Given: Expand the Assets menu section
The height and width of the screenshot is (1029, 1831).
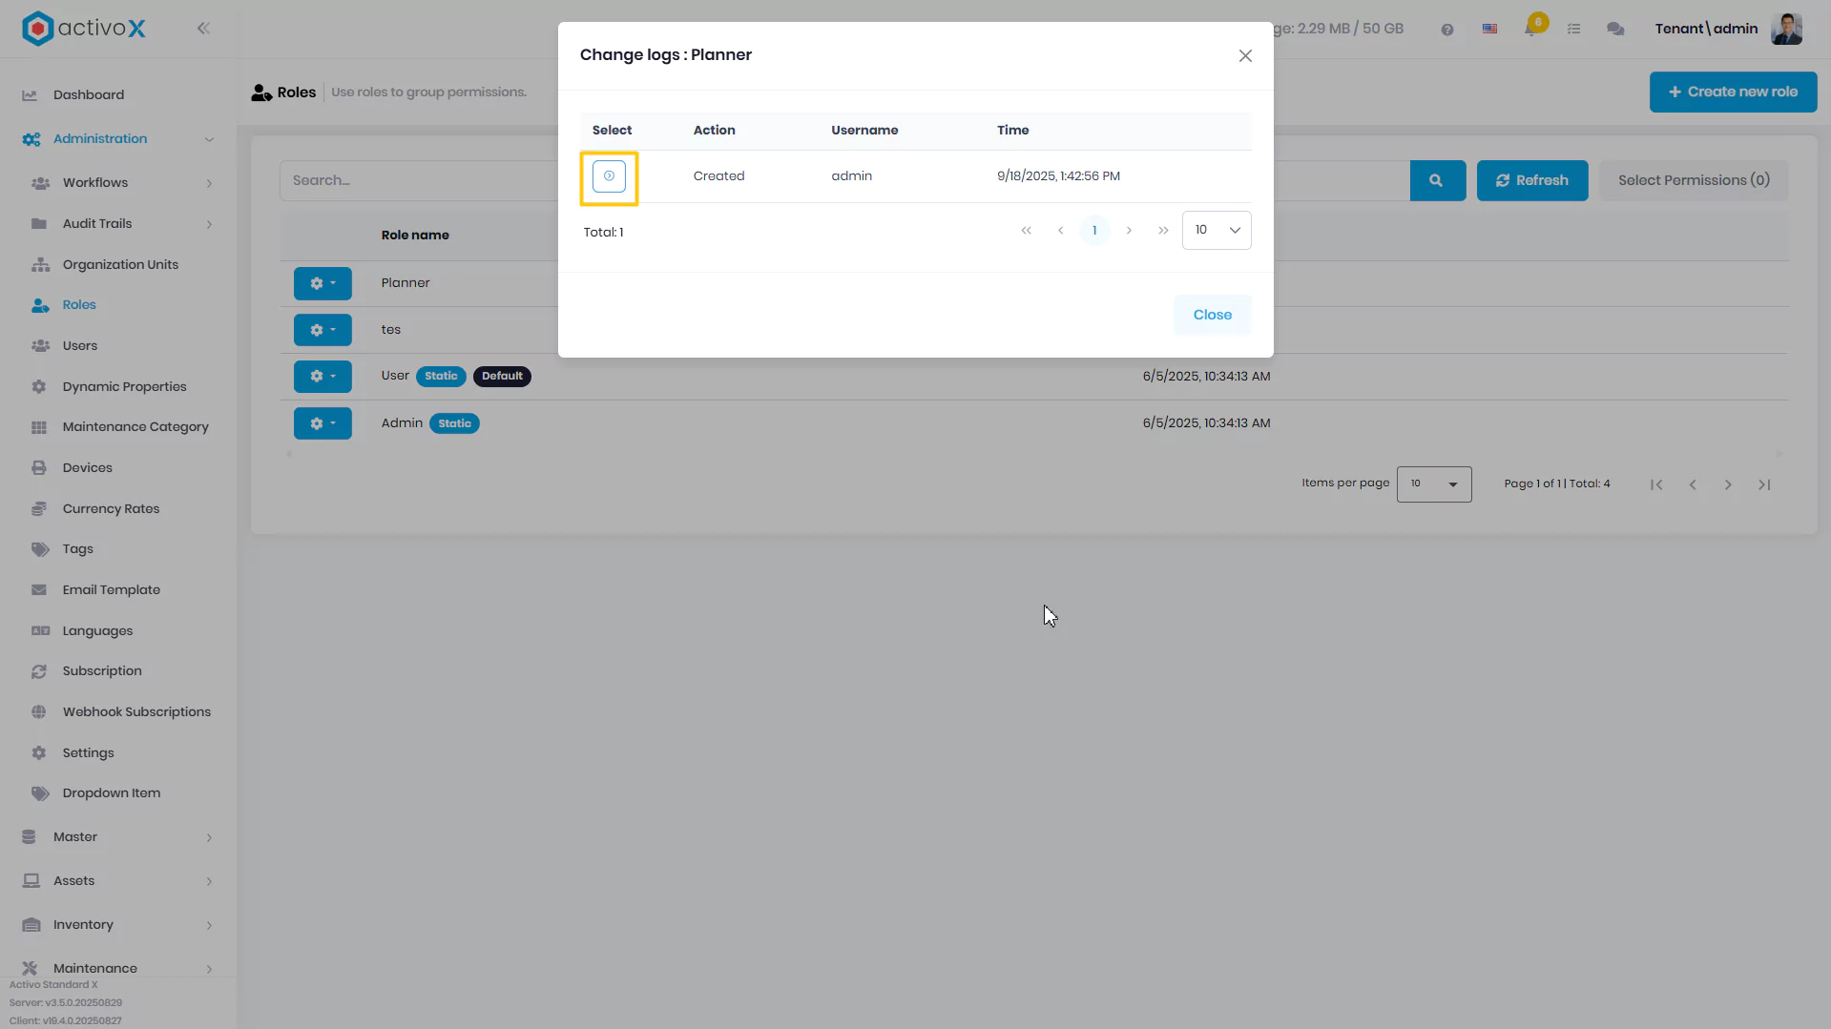Looking at the screenshot, I should click(118, 881).
